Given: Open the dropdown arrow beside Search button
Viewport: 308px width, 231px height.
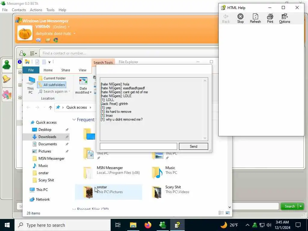Looking at the screenshot, I should [x=301, y=206].
